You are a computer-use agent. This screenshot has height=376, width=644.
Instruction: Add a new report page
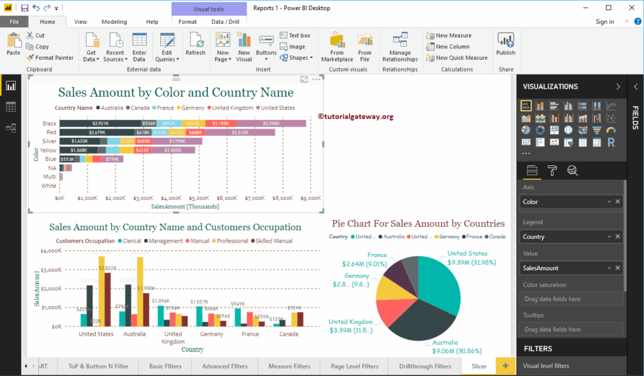click(506, 366)
